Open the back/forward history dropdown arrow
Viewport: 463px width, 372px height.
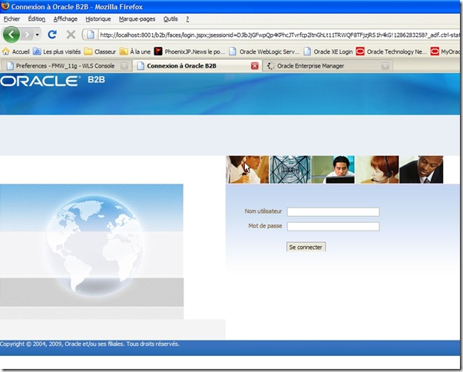pyautogui.click(x=37, y=35)
